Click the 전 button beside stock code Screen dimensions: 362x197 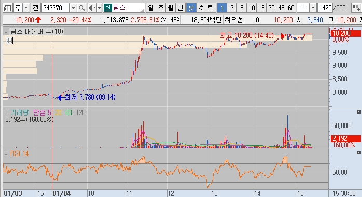(36, 8)
